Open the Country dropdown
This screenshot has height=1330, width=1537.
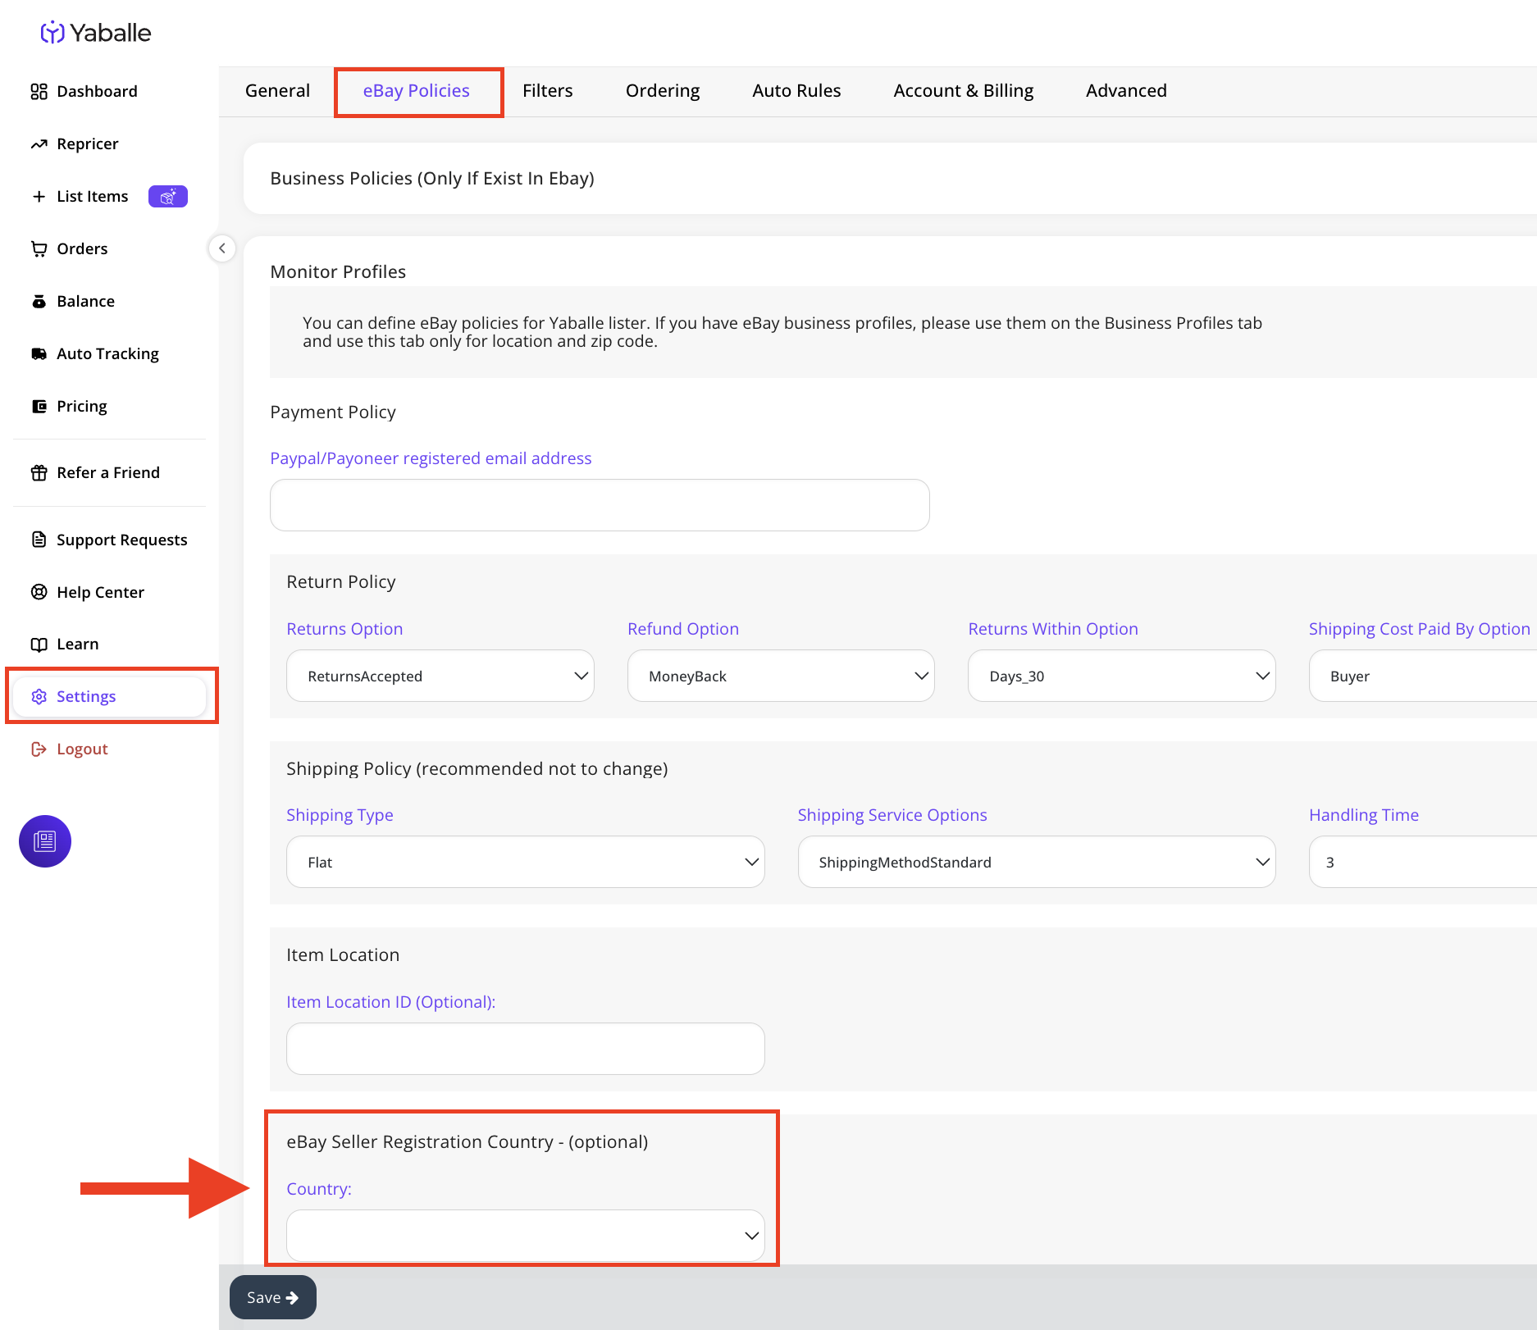click(x=526, y=1235)
